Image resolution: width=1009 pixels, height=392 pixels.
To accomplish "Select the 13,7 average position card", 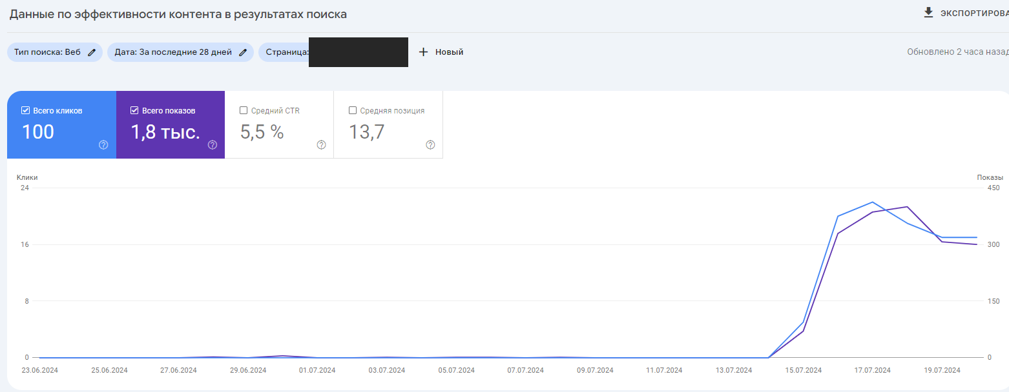I will pyautogui.click(x=388, y=124).
